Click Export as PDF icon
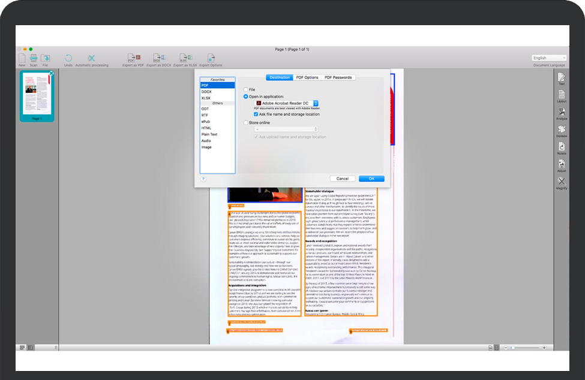 pos(133,58)
